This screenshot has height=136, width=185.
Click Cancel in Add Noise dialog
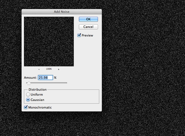[x=88, y=27]
